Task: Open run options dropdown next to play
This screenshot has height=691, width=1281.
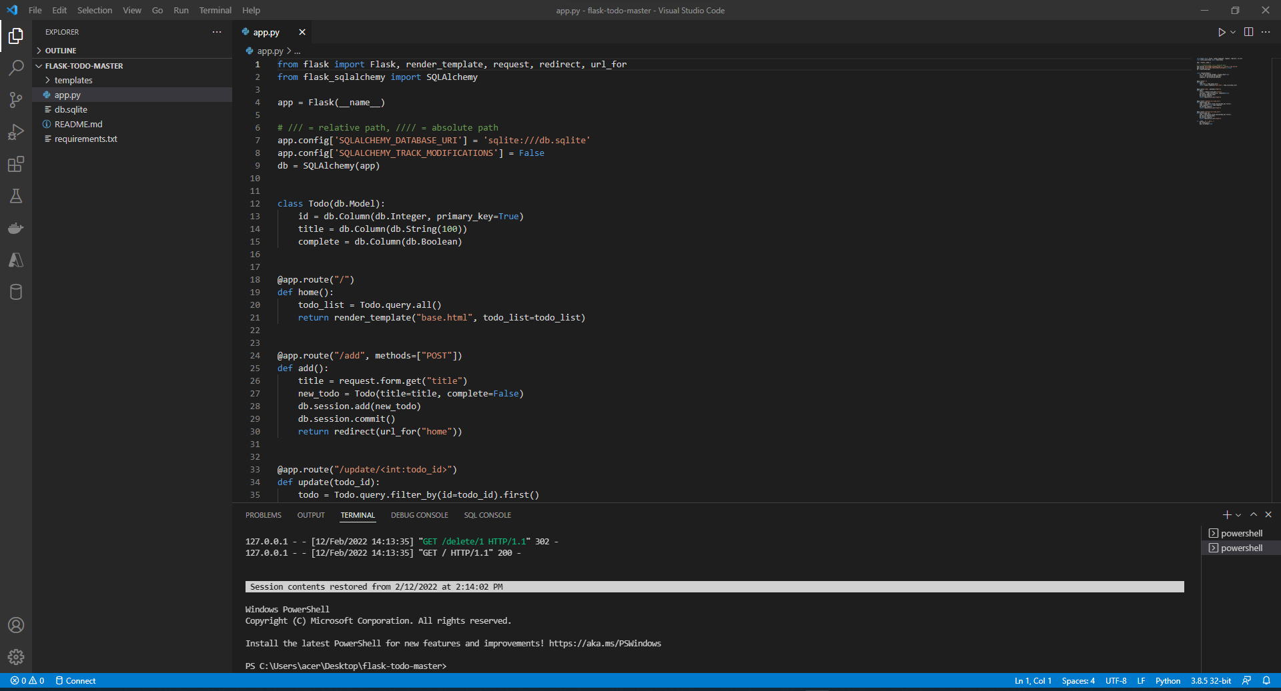Action: point(1233,32)
